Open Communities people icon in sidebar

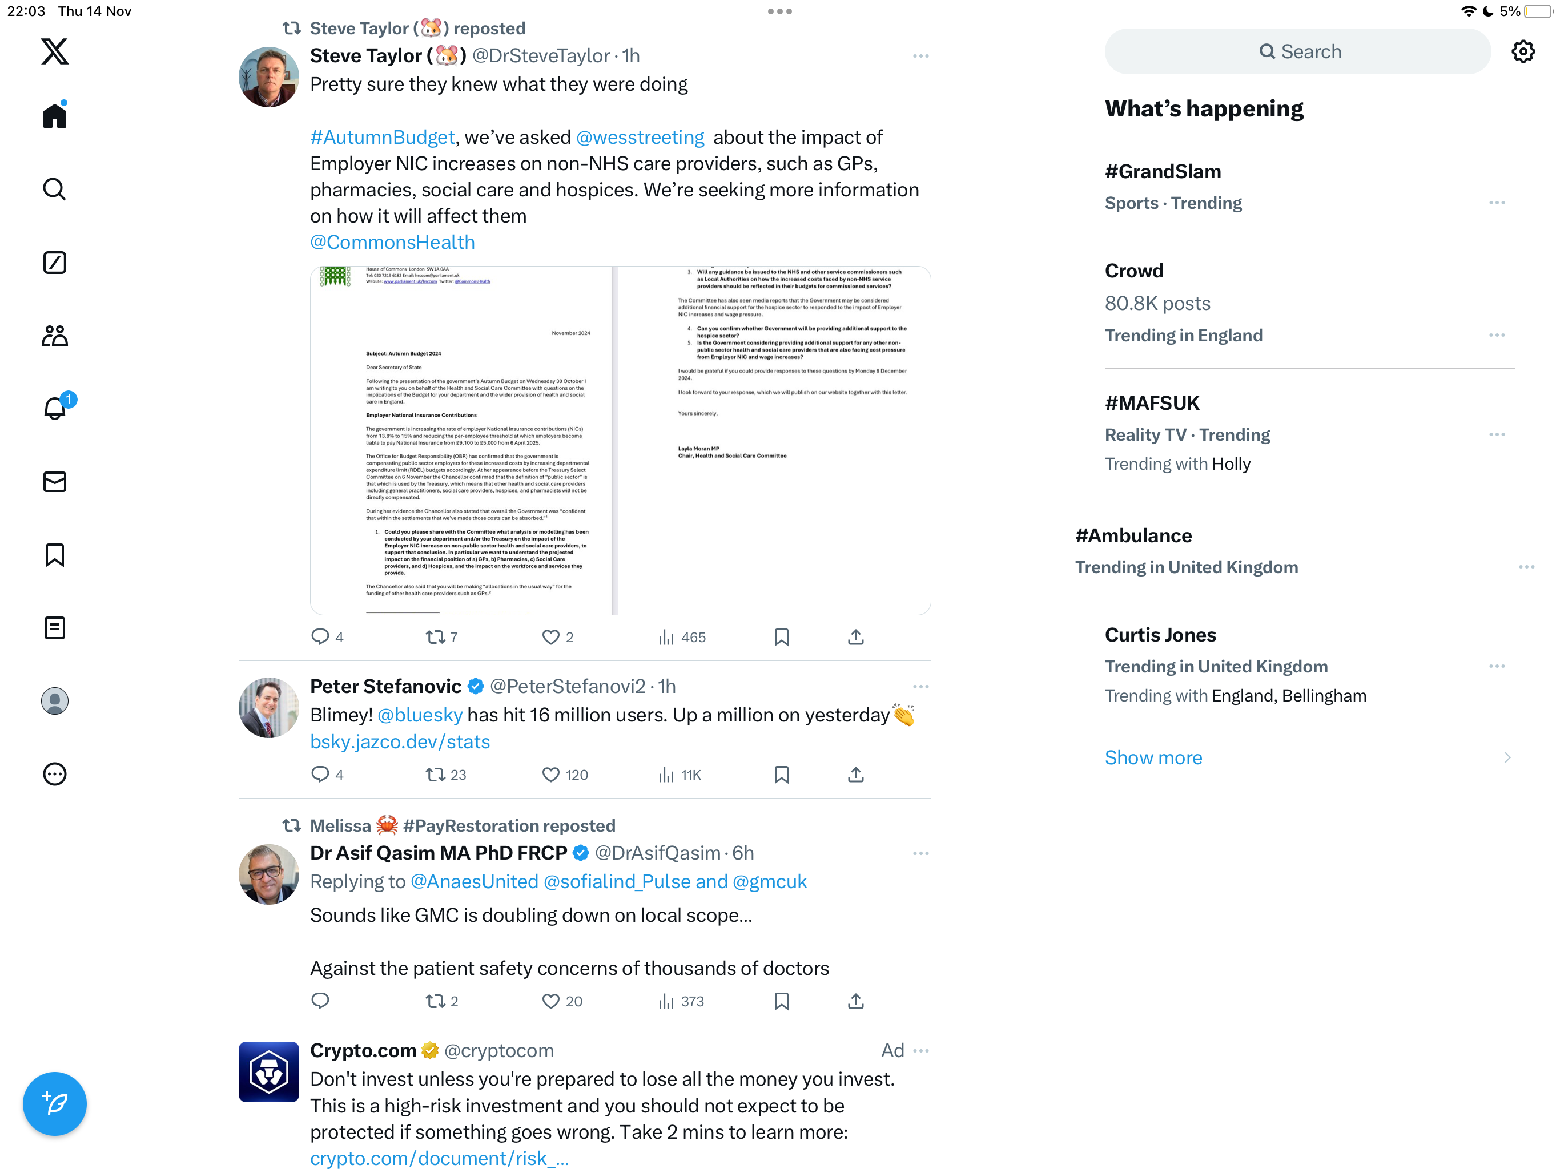tap(54, 336)
